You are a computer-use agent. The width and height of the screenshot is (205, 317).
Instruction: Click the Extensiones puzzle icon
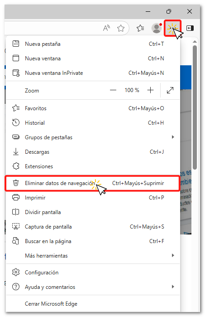click(16, 166)
